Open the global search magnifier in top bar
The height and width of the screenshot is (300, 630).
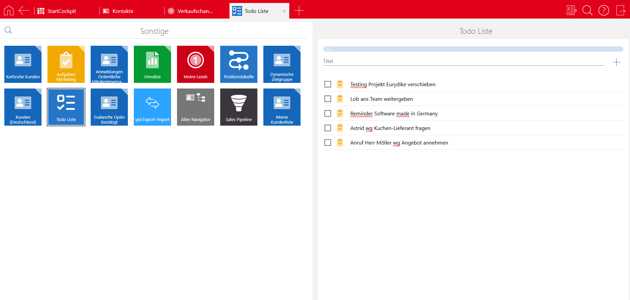(587, 11)
